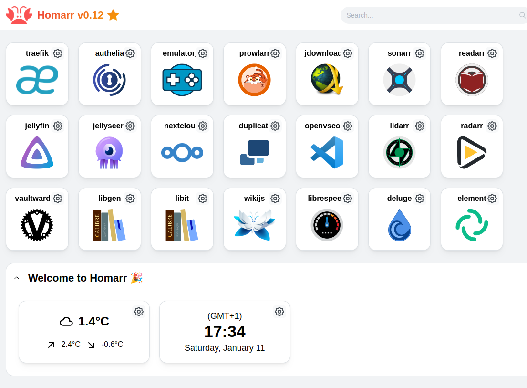This screenshot has width=527, height=388.
Task: Open the clock widget settings gear
Action: click(x=279, y=311)
